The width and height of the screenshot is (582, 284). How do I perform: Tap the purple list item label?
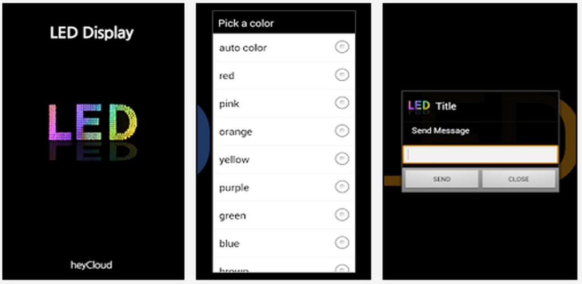click(234, 187)
